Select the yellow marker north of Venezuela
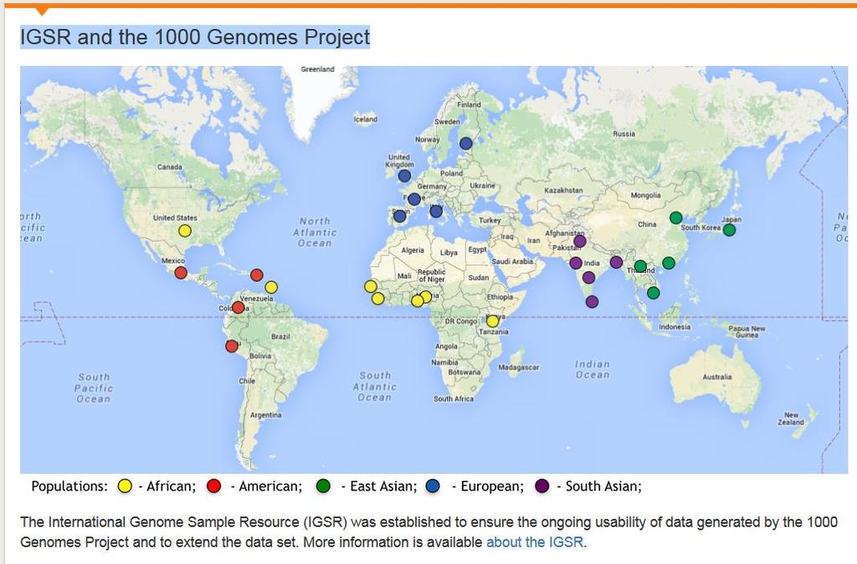Viewport: 857px width, 564px height. [x=271, y=287]
